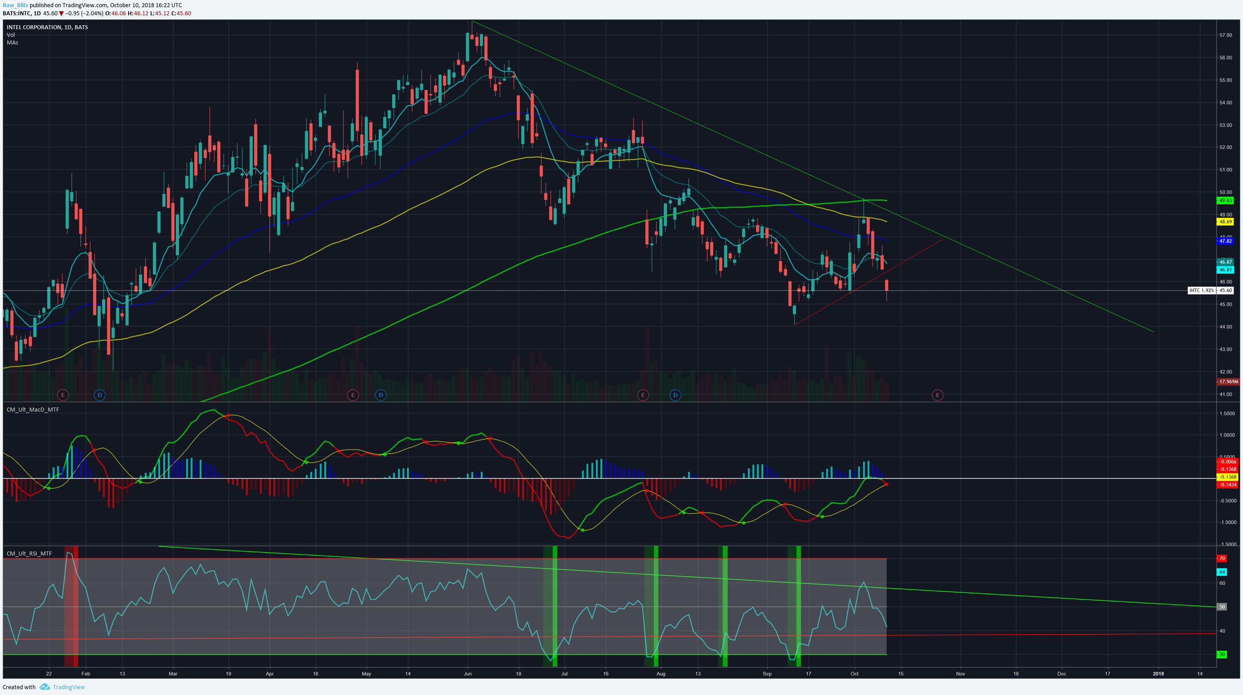Select the dividend D marker in early August
The image size is (1243, 695).
click(675, 395)
